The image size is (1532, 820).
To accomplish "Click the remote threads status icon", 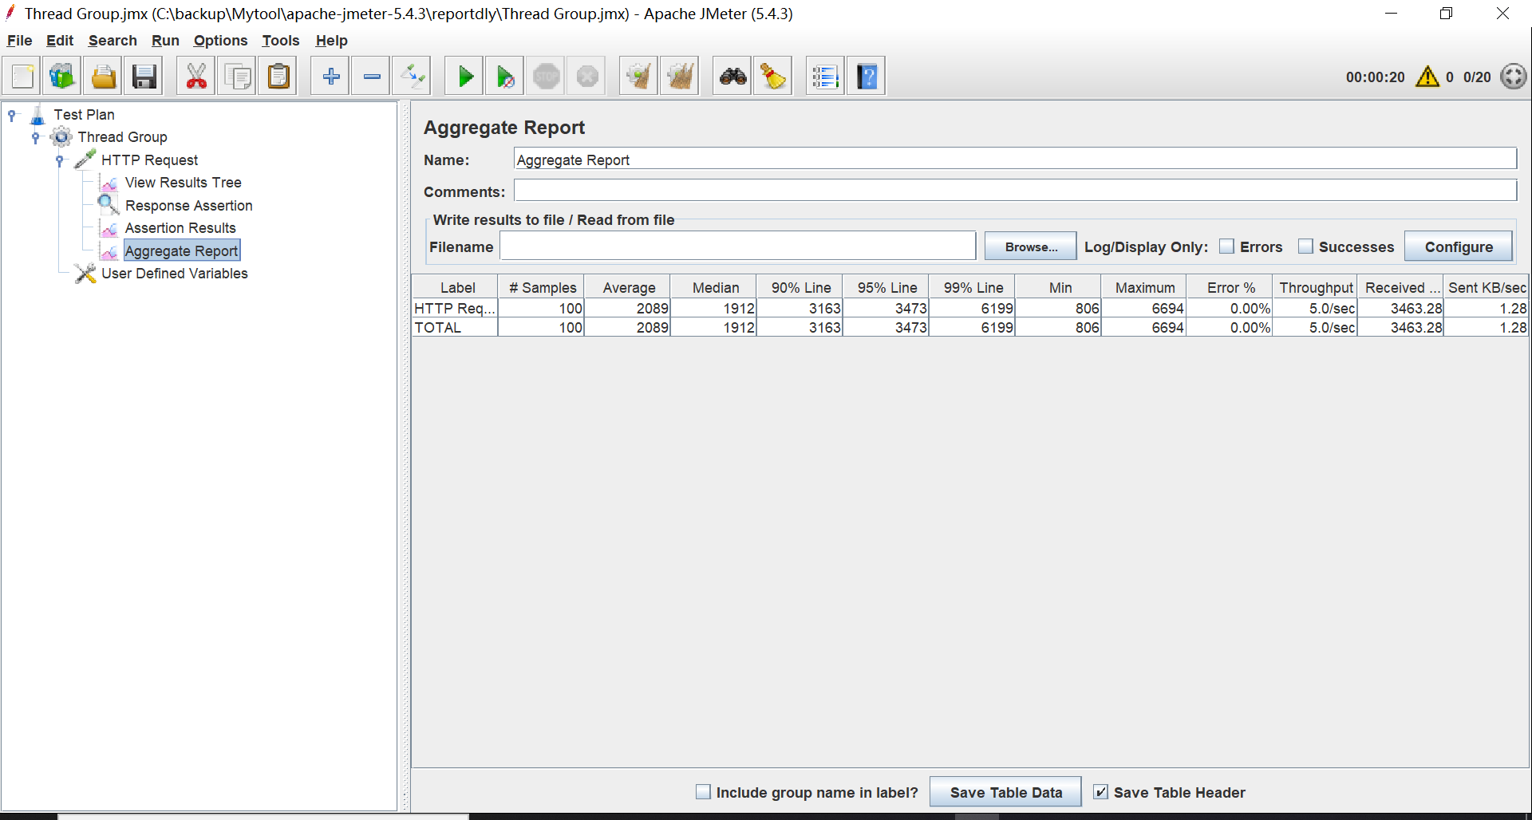I will coord(1514,77).
